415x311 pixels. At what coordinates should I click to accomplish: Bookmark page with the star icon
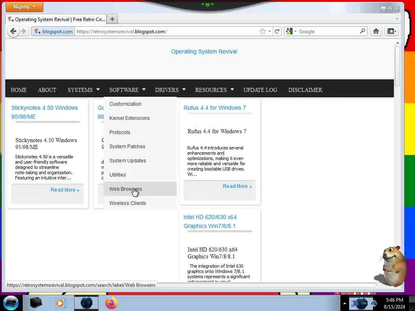tap(262, 32)
